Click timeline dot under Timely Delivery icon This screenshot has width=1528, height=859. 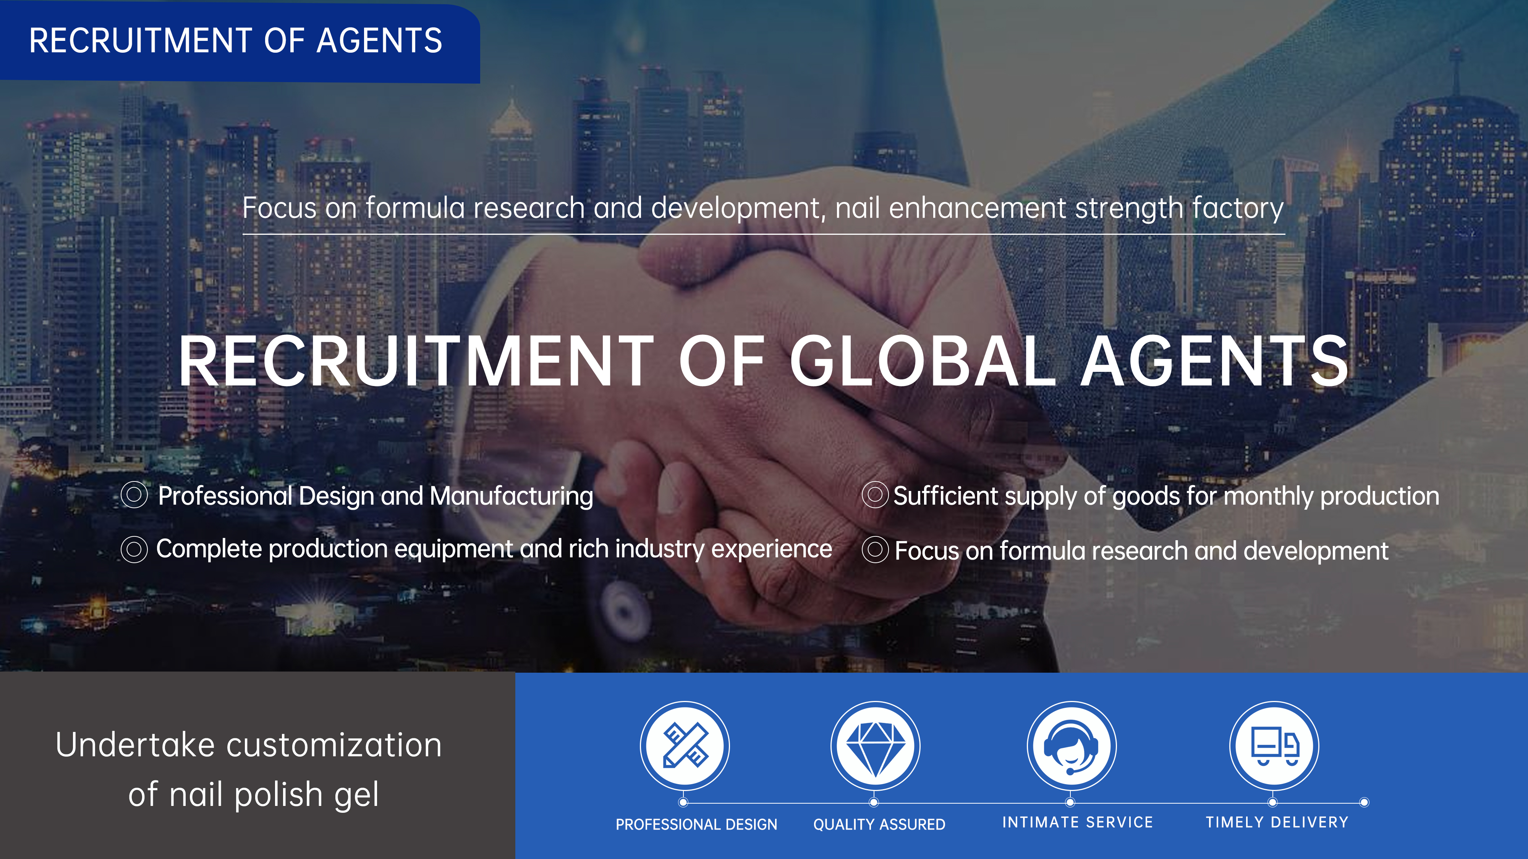pyautogui.click(x=1272, y=802)
